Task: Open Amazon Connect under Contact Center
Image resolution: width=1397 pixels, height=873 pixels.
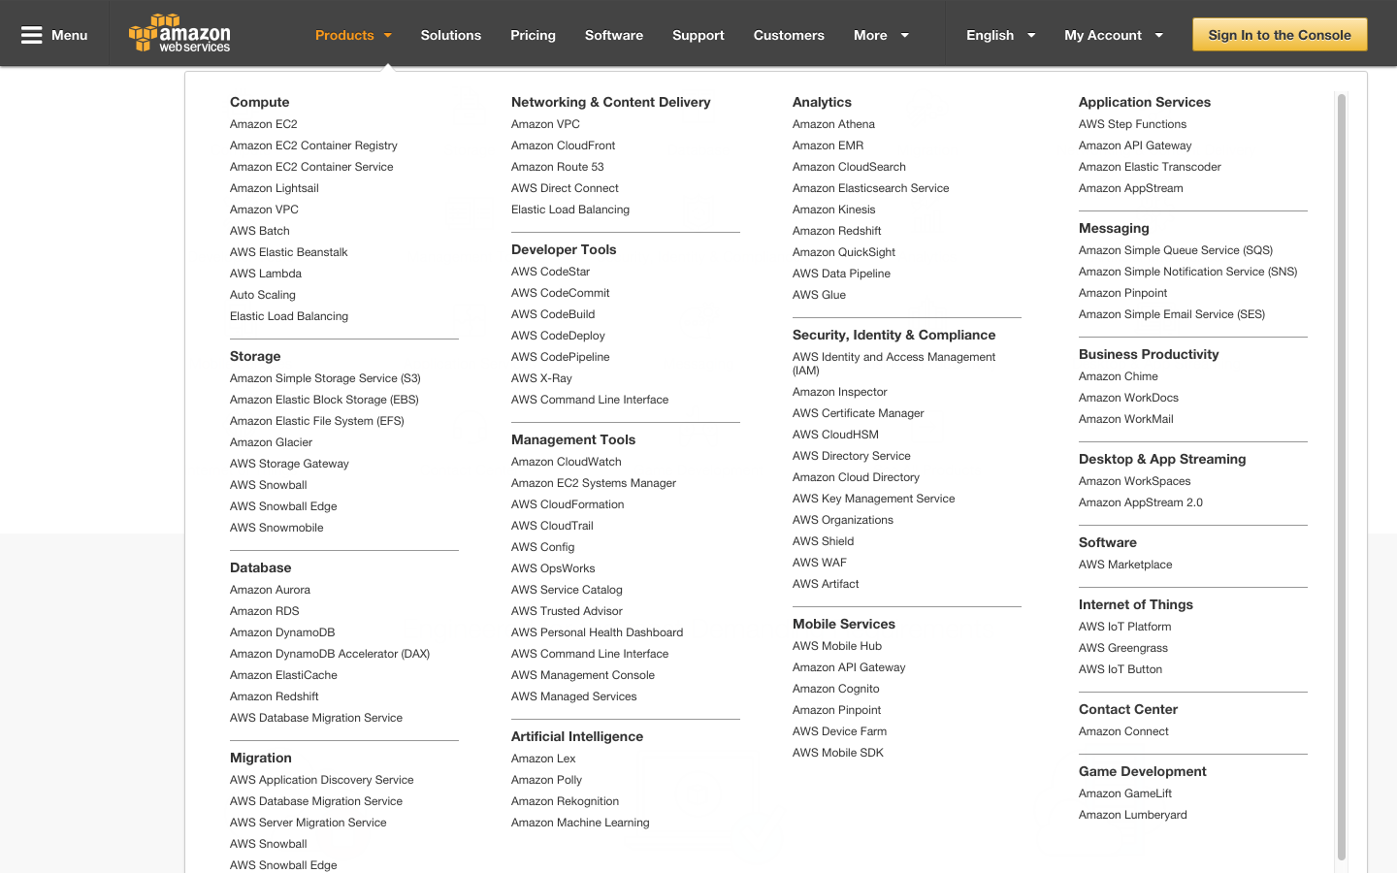Action: 1123,730
